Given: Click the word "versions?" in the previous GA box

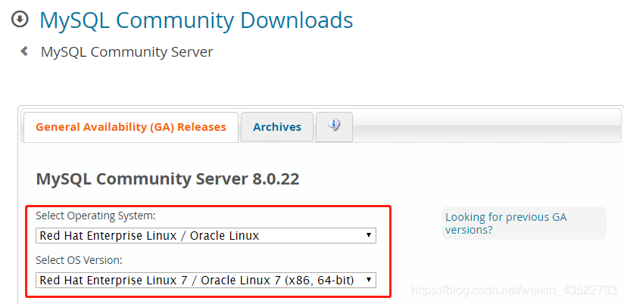Looking at the screenshot, I should (x=469, y=230).
